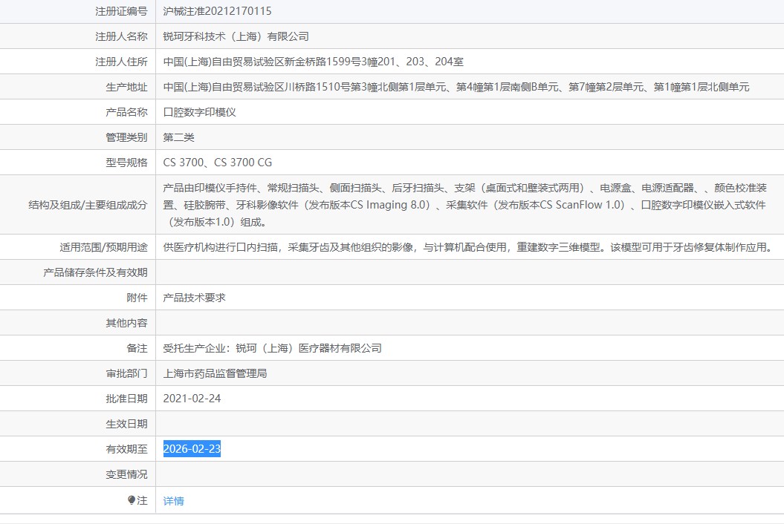Click the label 注册证编号
Viewport: 784px width, 524px height.
[x=121, y=11]
